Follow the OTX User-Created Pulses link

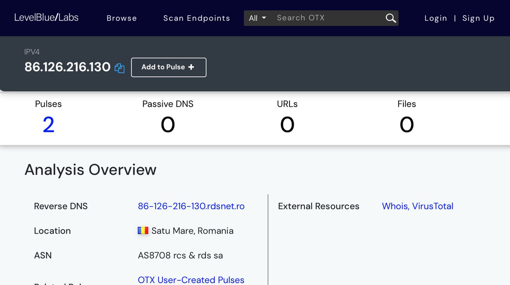[x=191, y=280]
